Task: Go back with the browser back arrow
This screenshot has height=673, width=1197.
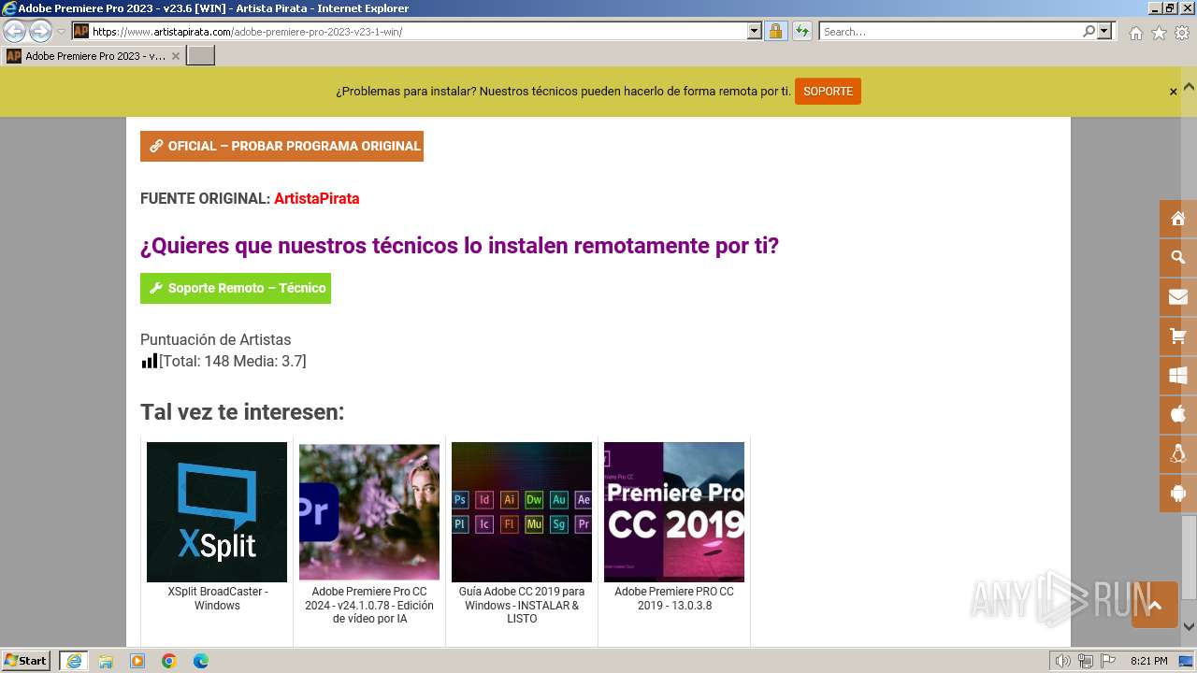Action: pyautogui.click(x=14, y=31)
